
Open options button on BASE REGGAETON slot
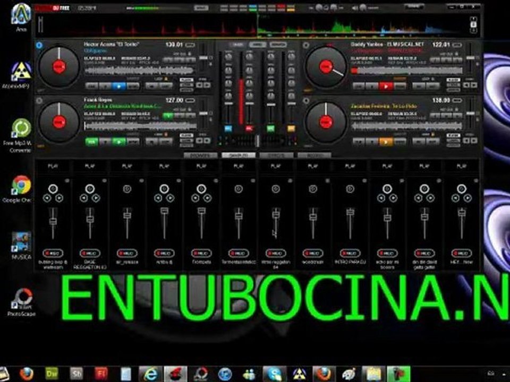click(104, 180)
